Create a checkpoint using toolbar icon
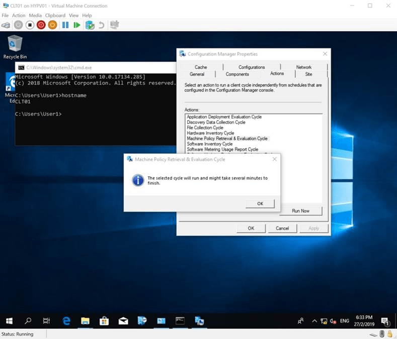The width and height of the screenshot is (397, 339). [90, 25]
